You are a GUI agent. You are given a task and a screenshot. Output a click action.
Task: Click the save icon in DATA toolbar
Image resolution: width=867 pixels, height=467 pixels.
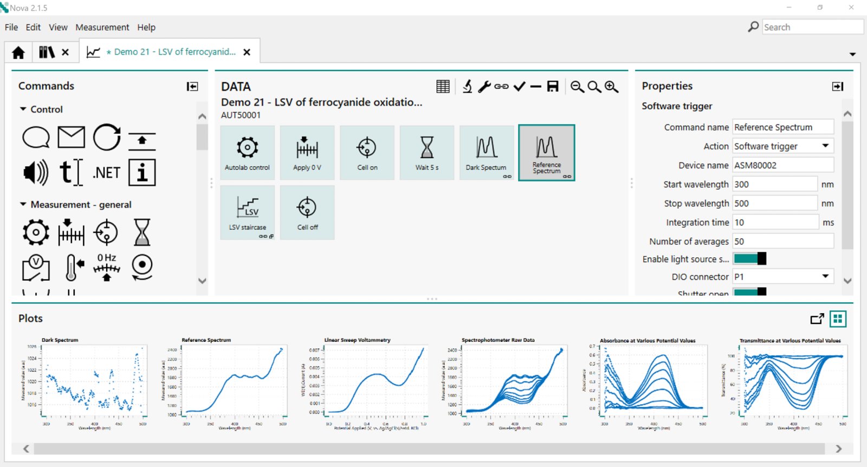point(553,87)
